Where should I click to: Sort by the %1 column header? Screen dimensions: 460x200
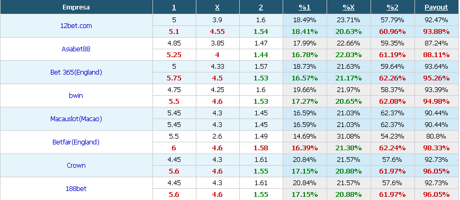[x=304, y=7]
